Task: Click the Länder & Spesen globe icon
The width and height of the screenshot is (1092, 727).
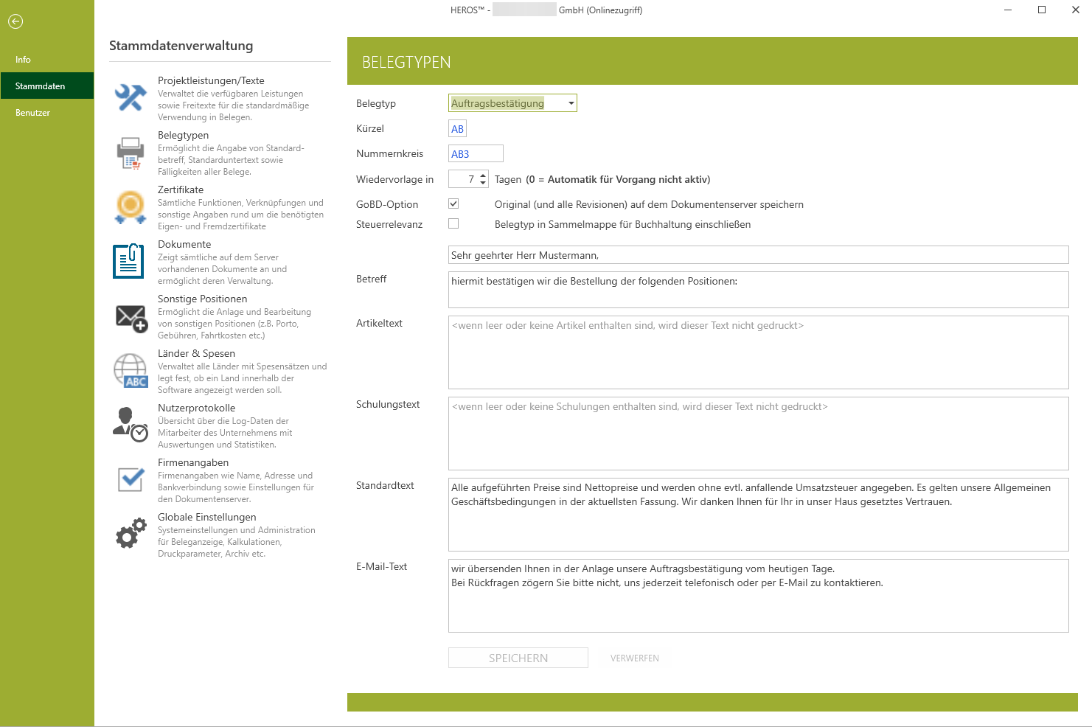Action: [x=131, y=370]
